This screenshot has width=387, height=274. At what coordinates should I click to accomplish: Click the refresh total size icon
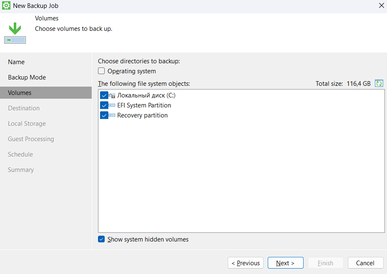click(x=379, y=83)
